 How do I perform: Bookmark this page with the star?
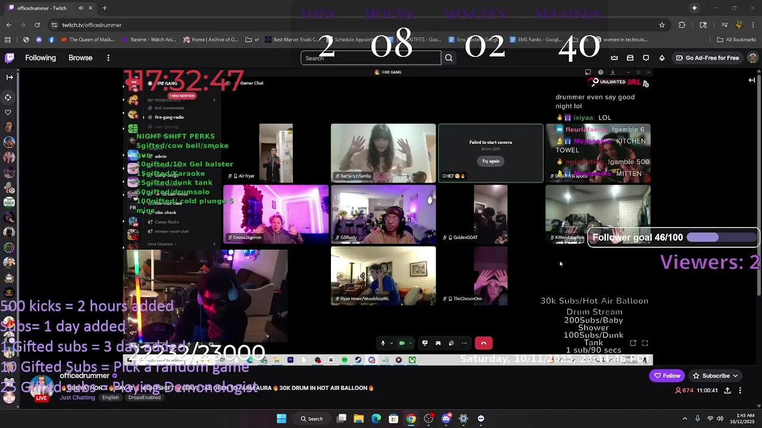[661, 25]
